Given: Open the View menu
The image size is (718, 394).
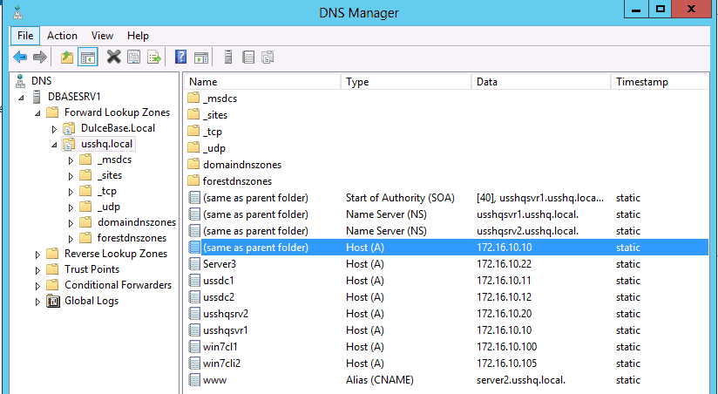Looking at the screenshot, I should click(102, 36).
